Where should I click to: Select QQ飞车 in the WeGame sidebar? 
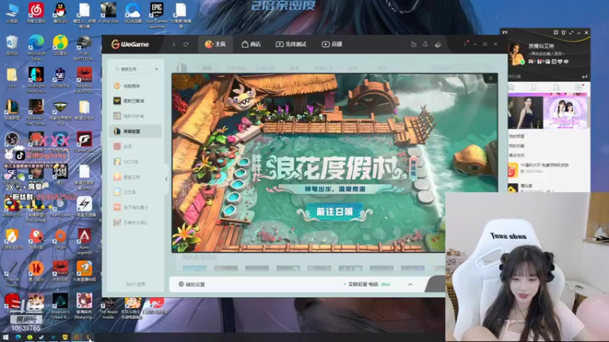point(136,162)
